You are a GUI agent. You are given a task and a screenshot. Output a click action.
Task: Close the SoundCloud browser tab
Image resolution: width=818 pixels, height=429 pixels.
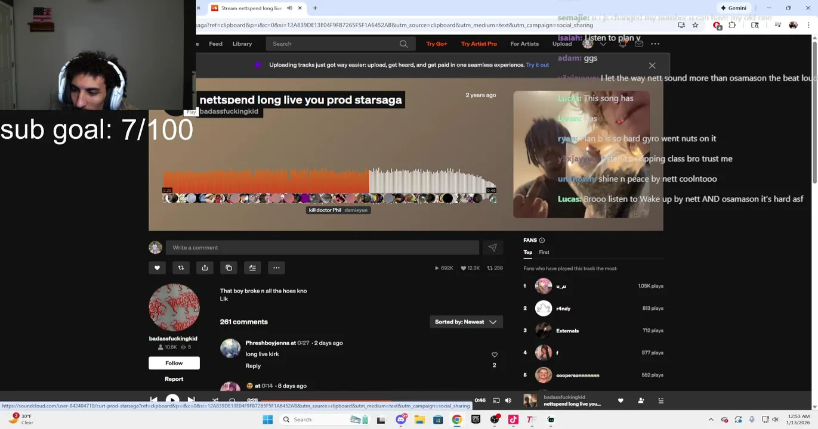(300, 8)
